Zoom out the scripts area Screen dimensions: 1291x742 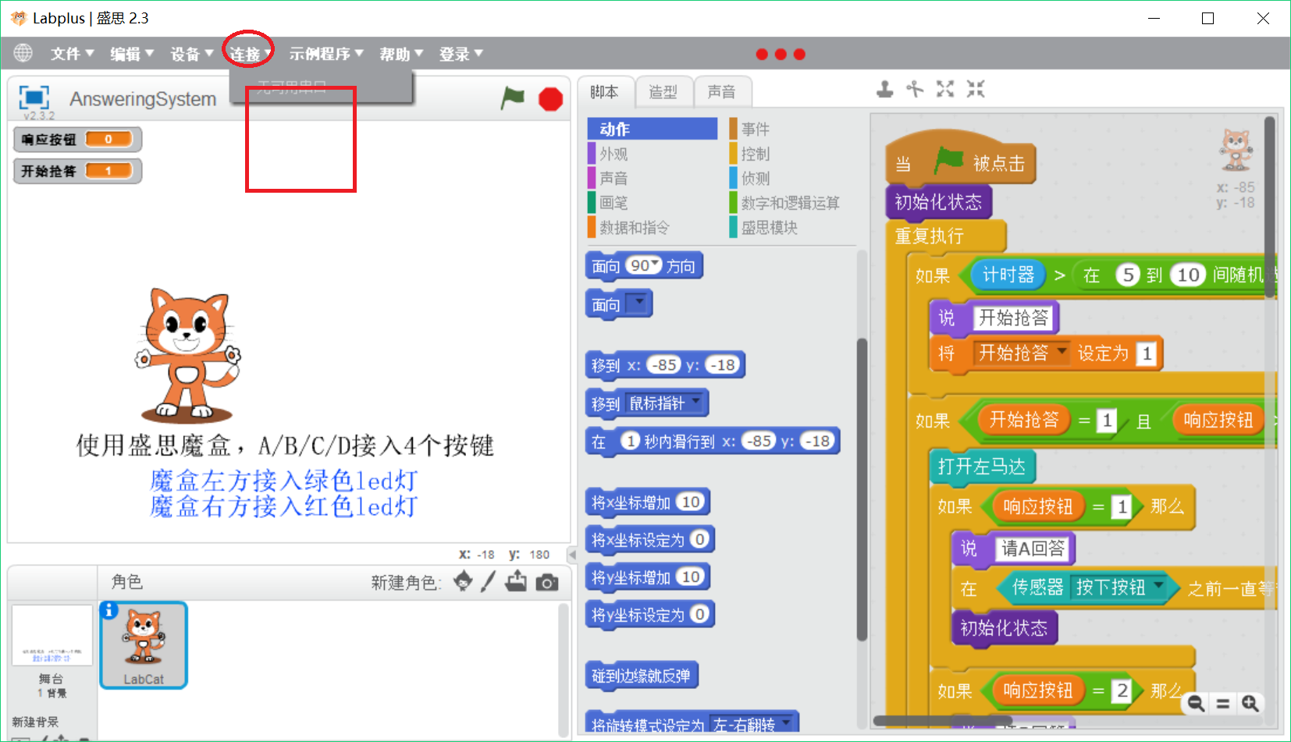pyautogui.click(x=1196, y=704)
